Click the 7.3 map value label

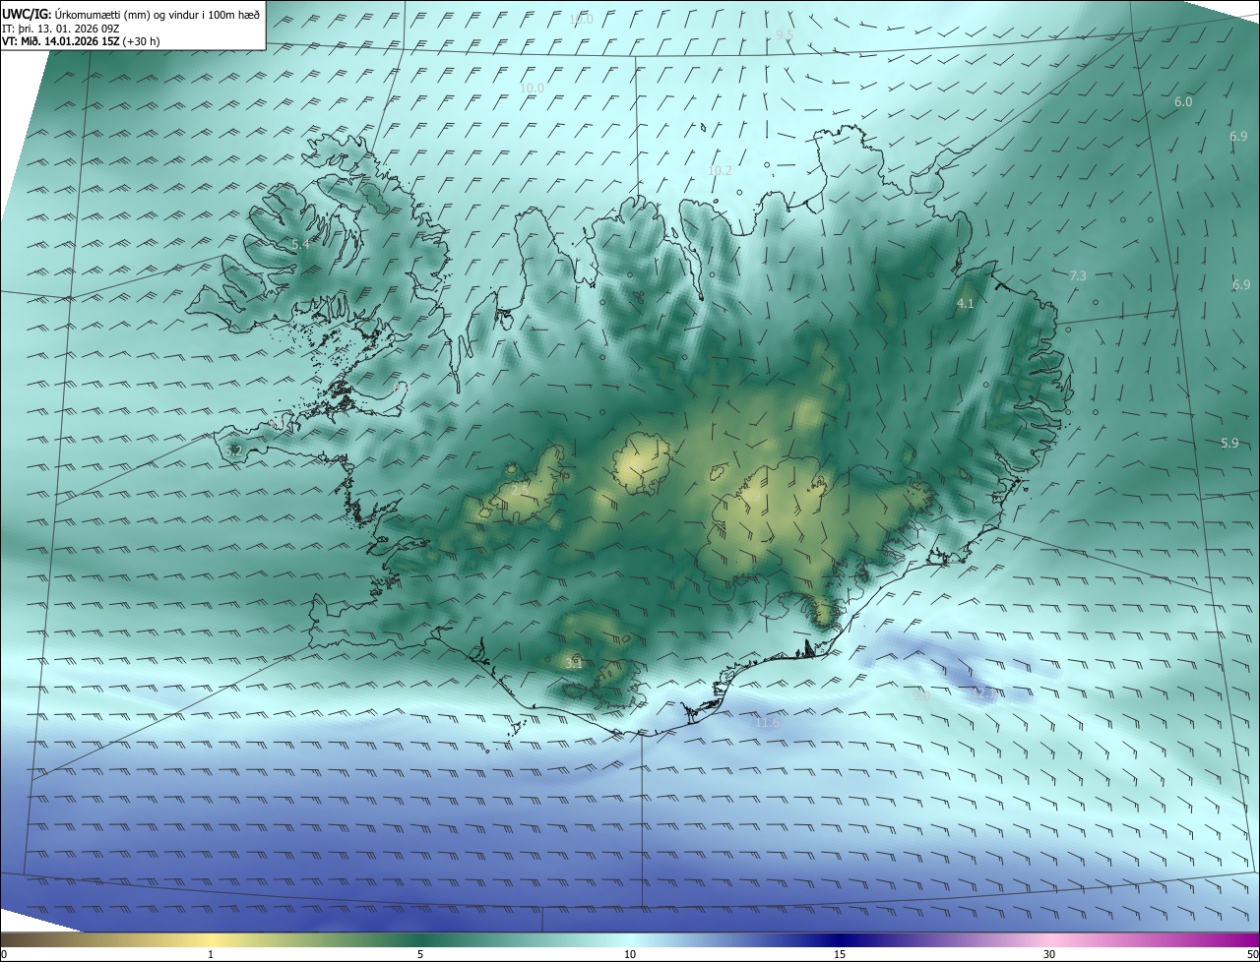pyautogui.click(x=1078, y=276)
